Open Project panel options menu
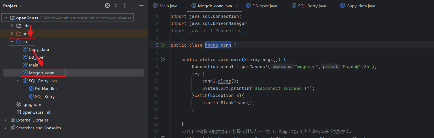The width and height of the screenshot is (434, 138). (x=133, y=5)
